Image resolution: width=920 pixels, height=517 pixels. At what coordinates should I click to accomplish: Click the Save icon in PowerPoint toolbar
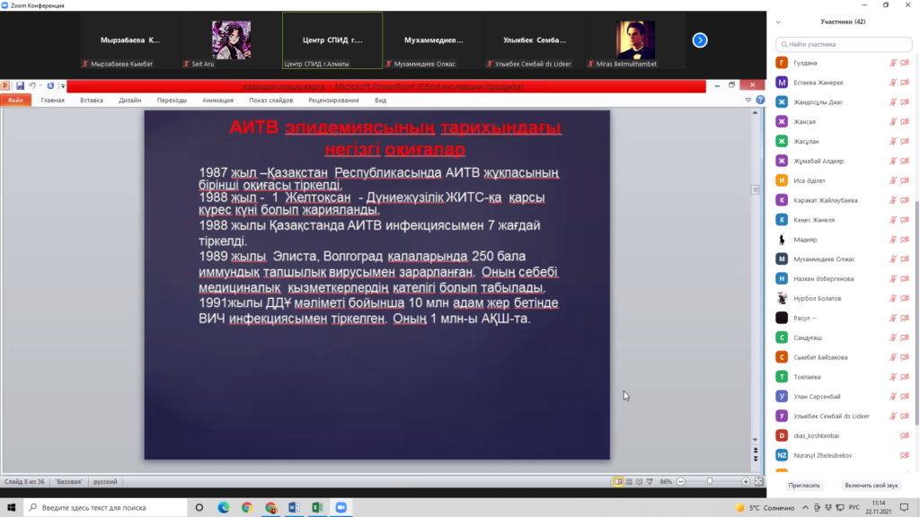(x=18, y=86)
